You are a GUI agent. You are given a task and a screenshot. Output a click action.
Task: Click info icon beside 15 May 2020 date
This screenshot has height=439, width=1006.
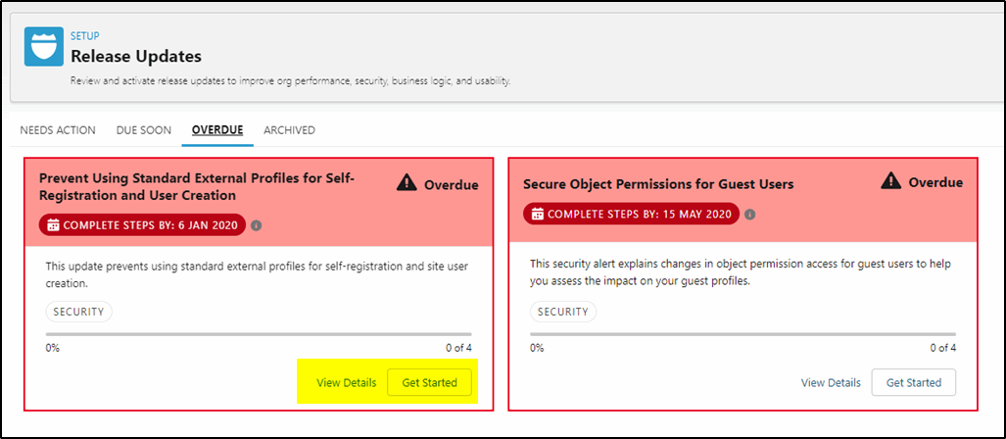(x=750, y=215)
